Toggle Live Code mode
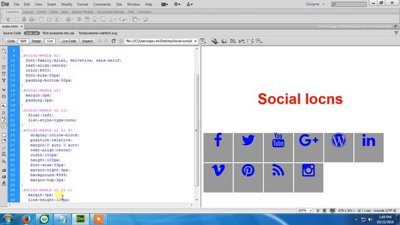 69,41
